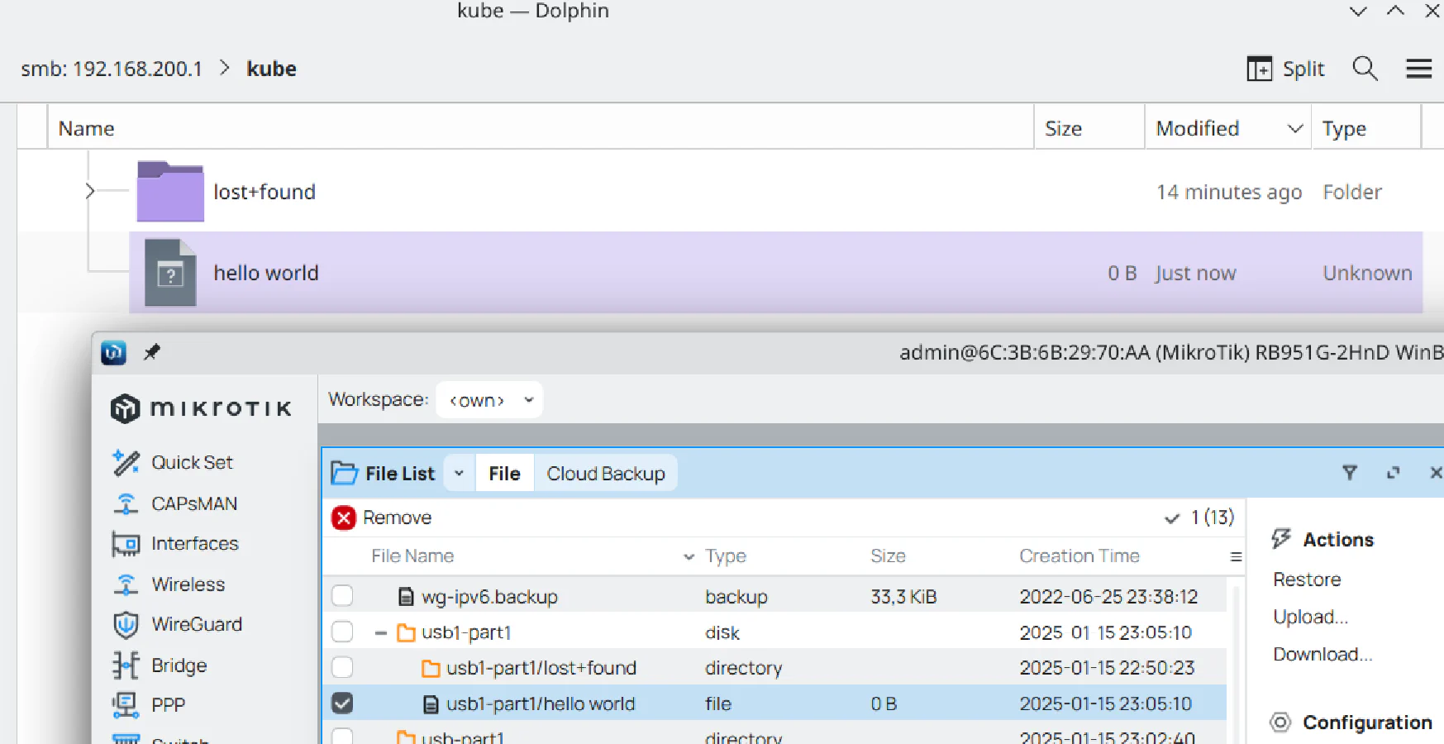
Task: Click the filter funnel icon in File List
Action: (1349, 473)
